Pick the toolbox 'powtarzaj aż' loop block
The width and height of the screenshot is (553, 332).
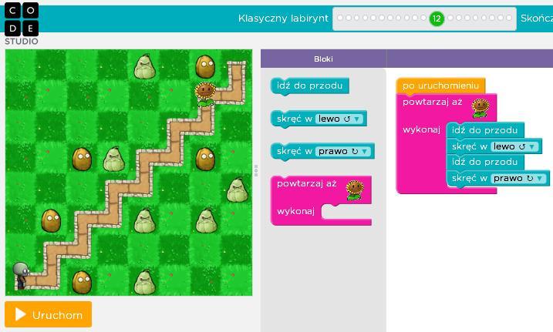[321, 200]
